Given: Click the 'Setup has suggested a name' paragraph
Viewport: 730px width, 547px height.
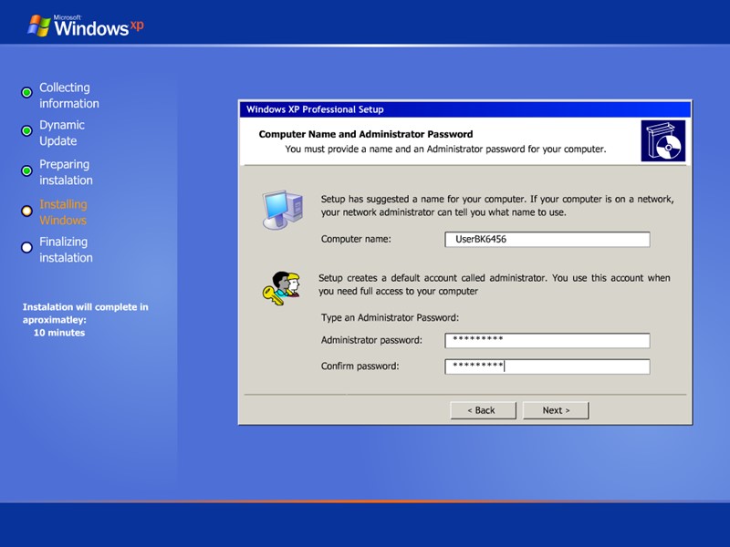Looking at the screenshot, I should click(x=497, y=206).
